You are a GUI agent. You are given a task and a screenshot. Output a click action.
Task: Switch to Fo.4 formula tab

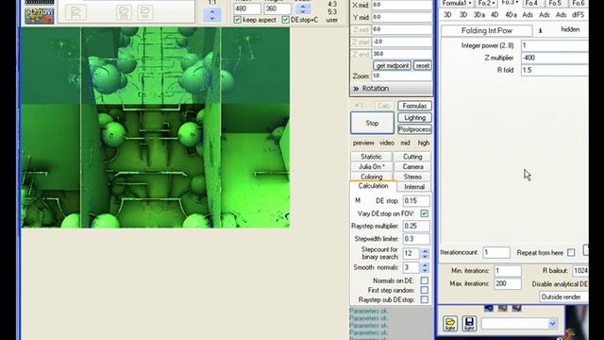coord(531,3)
